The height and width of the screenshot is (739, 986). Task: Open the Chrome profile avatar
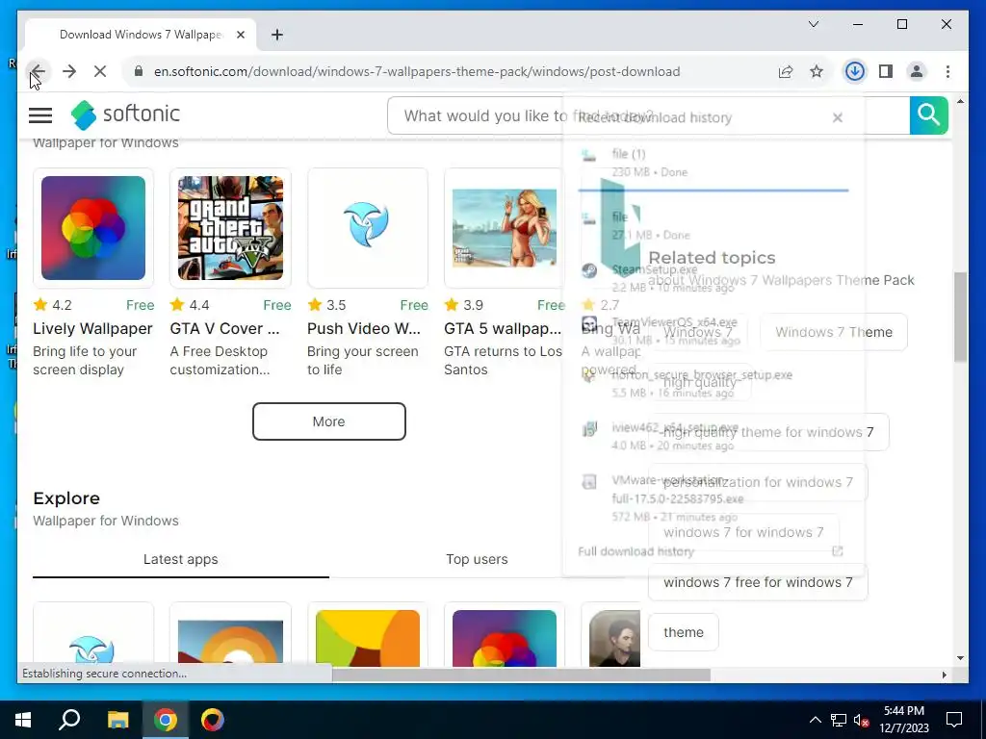(917, 71)
